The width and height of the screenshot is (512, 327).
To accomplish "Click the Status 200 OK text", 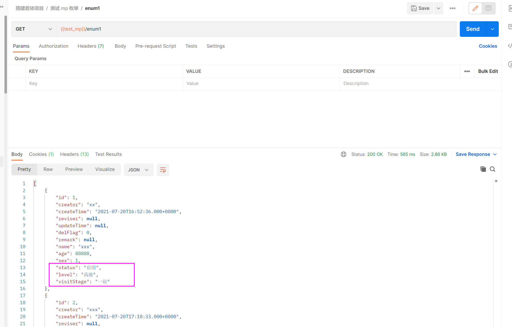I will pyautogui.click(x=367, y=154).
